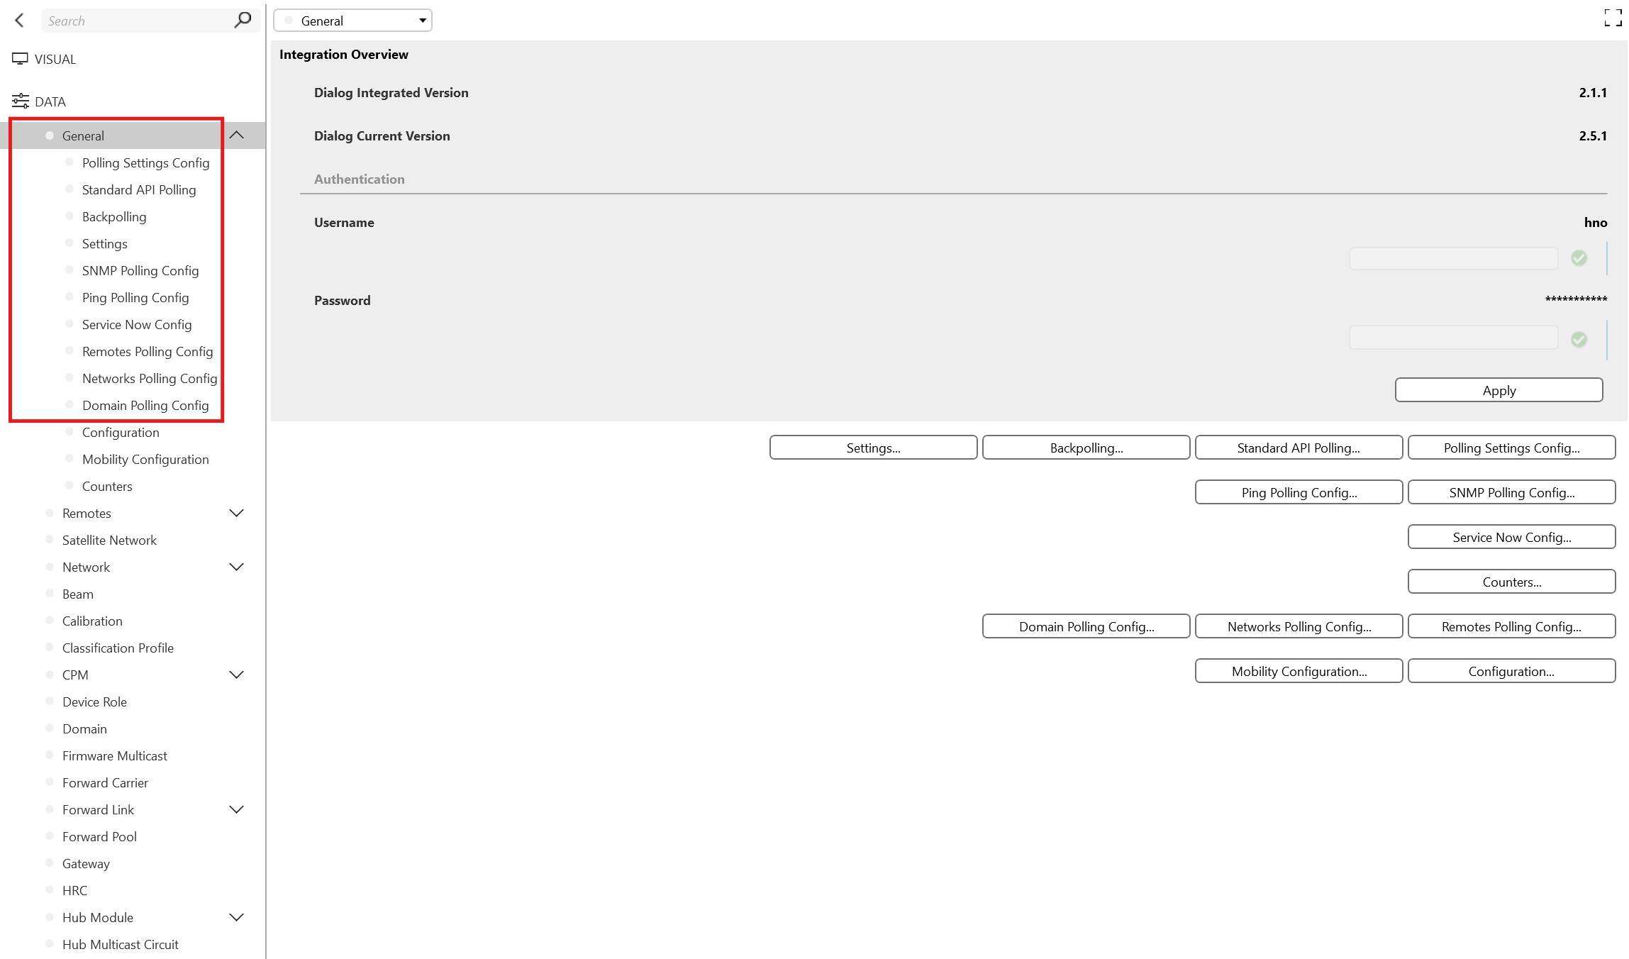The width and height of the screenshot is (1629, 959).
Task: Click the Settings... button
Action: [x=873, y=448]
